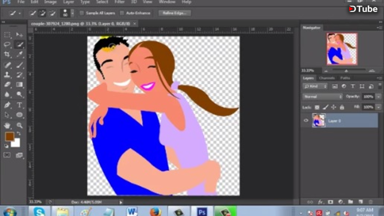Open the File menu
Image resolution: width=384 pixels, height=216 pixels.
(21, 2)
